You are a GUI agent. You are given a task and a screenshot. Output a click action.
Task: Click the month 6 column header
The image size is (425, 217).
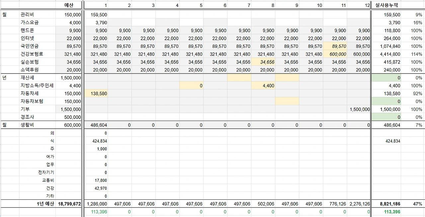[x=215, y=5]
